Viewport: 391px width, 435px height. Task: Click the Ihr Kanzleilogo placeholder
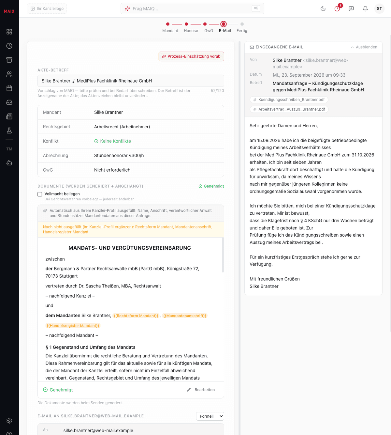click(x=47, y=9)
